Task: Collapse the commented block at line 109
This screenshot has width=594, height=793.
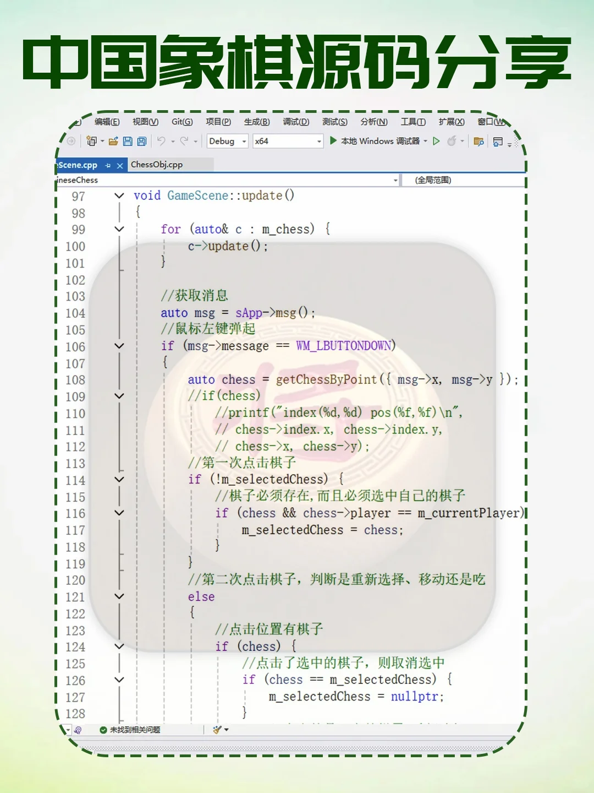Action: tap(119, 396)
